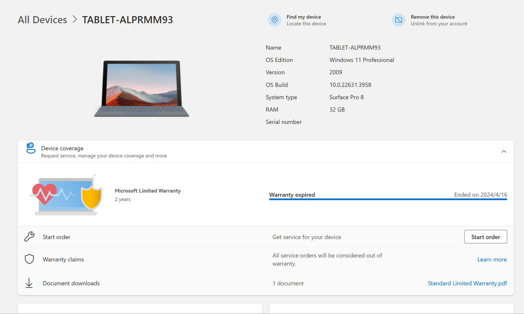Click Warranty expired status text
This screenshot has width=524, height=314.
tap(292, 195)
